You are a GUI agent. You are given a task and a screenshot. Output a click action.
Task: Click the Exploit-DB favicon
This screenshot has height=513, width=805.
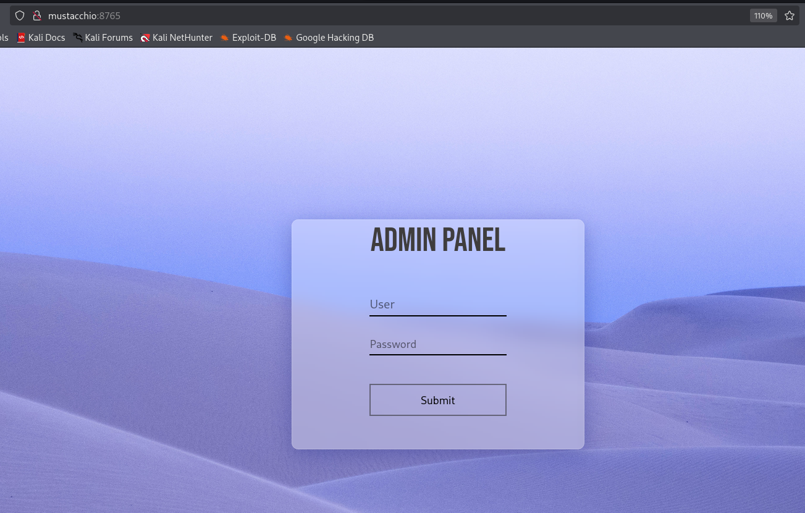224,38
